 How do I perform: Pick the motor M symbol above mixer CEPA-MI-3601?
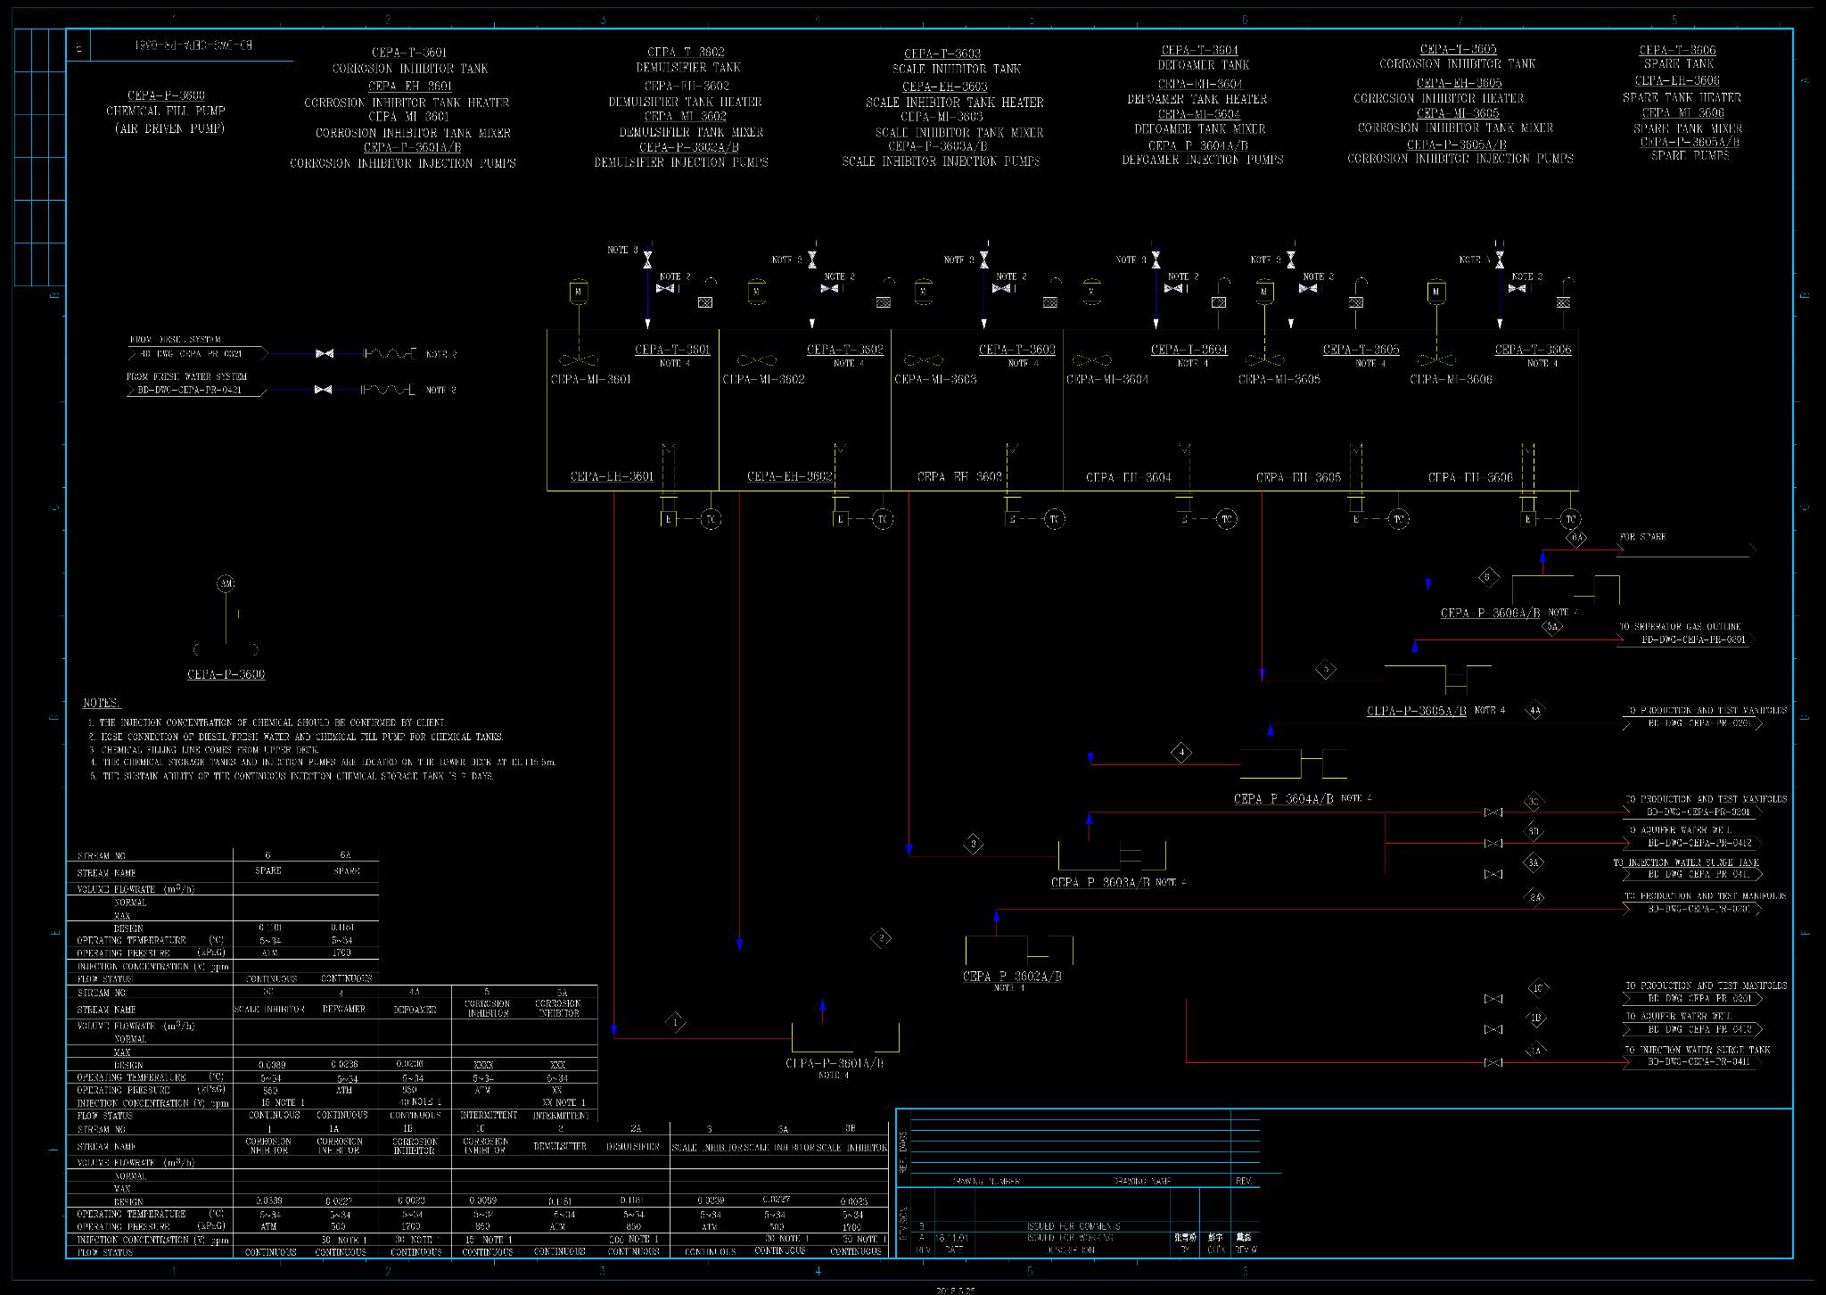pyautogui.click(x=580, y=293)
